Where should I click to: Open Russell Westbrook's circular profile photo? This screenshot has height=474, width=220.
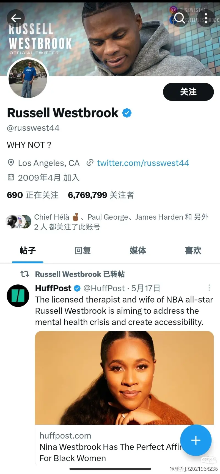tap(28, 79)
